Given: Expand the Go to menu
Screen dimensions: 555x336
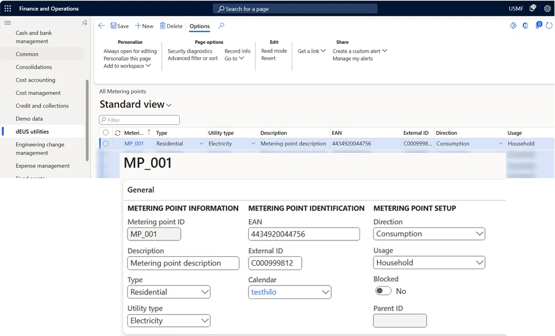Looking at the screenshot, I should 234,58.
